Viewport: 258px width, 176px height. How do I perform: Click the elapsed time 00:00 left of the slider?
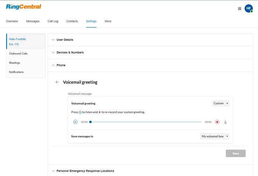coord(84,122)
